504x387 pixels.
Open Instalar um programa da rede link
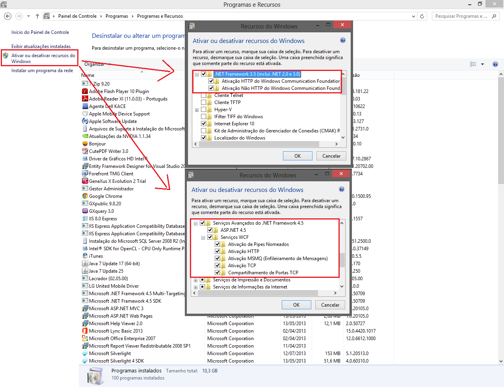pyautogui.click(x=42, y=71)
